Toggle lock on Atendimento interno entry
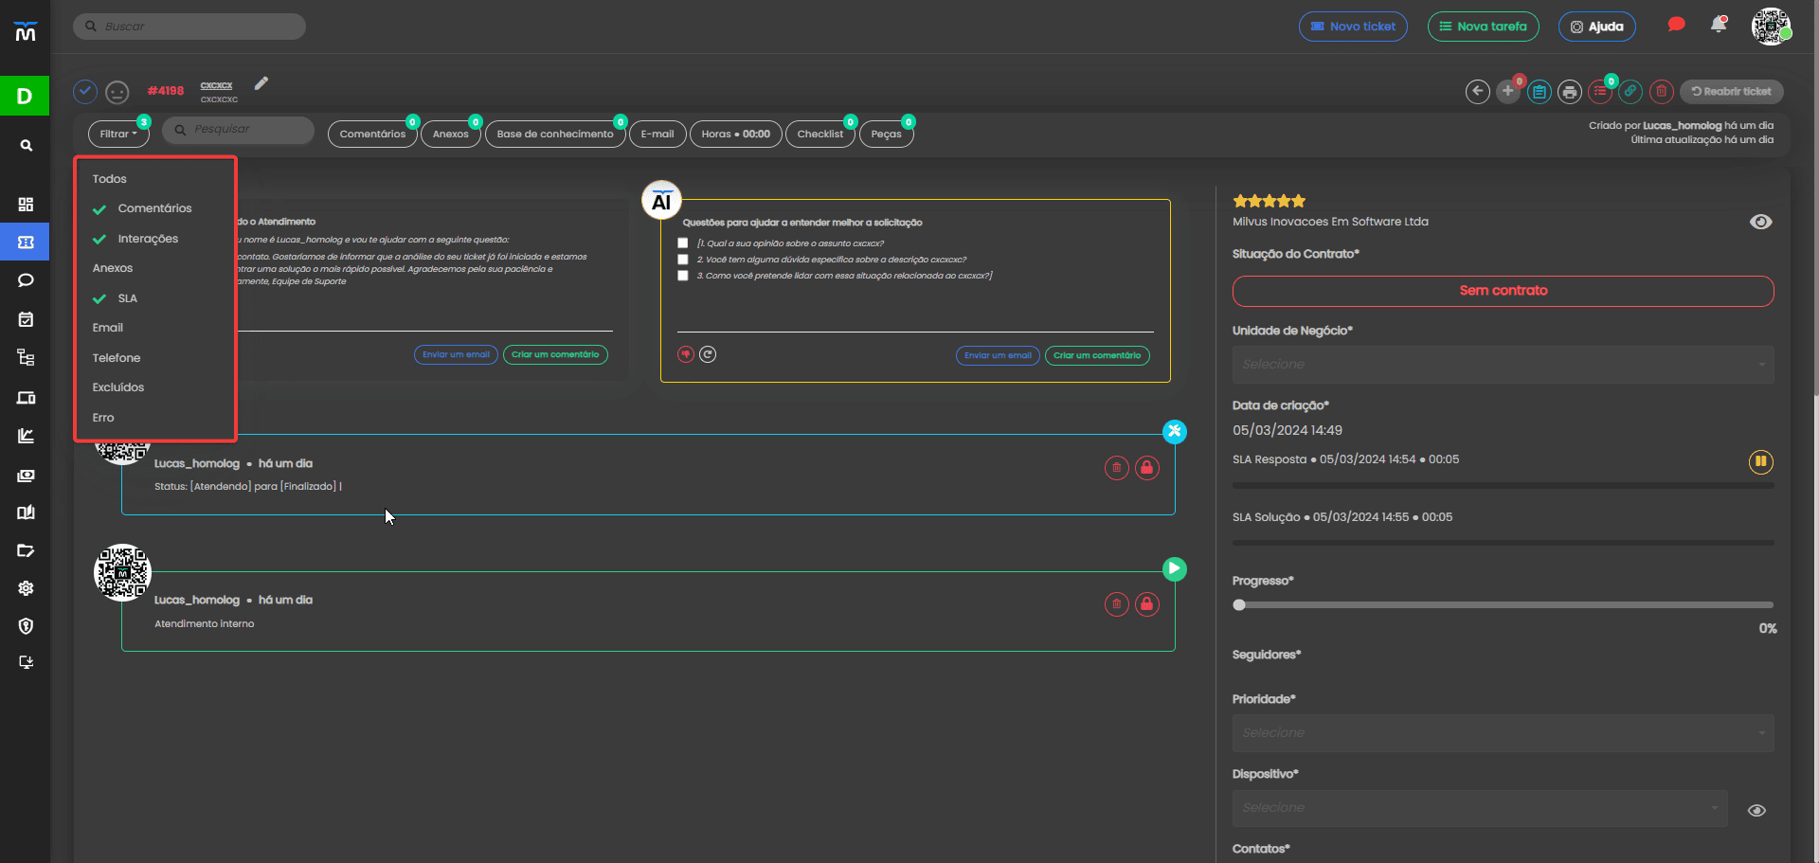The width and height of the screenshot is (1819, 863). click(x=1147, y=604)
